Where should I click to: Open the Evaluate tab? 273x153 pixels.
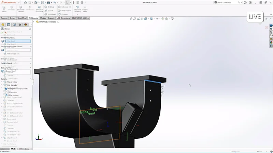click(51, 18)
